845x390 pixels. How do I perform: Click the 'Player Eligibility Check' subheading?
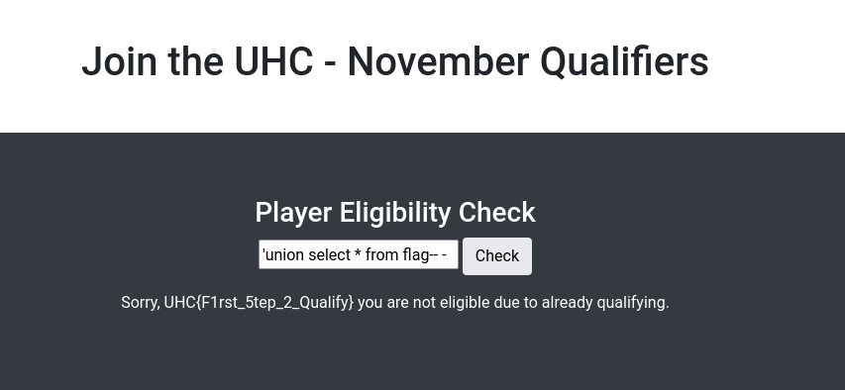(x=395, y=212)
